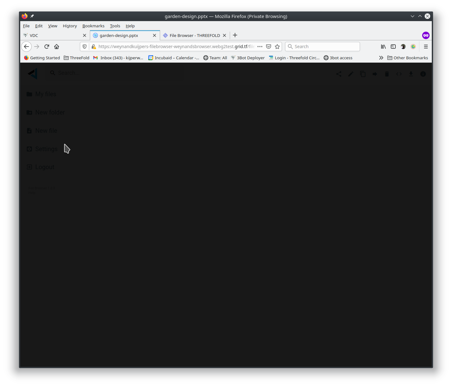Open My files in sidebar

[x=41, y=94]
